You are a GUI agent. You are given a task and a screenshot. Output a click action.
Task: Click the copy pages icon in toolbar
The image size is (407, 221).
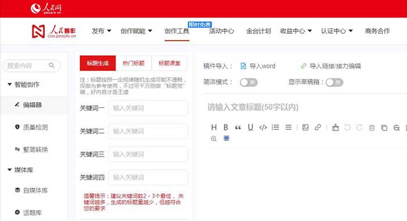384,128
